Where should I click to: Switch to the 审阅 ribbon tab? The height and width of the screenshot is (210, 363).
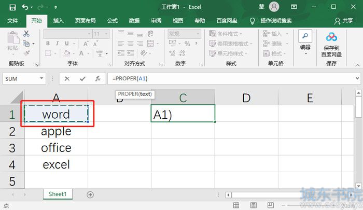pos(156,21)
